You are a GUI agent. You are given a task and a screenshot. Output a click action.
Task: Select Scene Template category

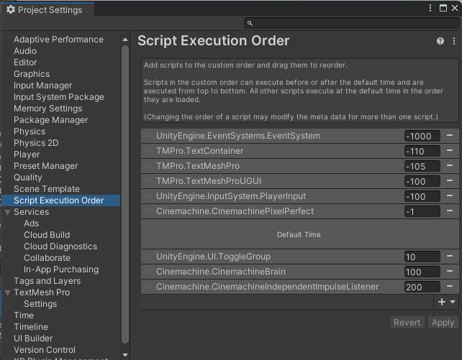pos(47,189)
